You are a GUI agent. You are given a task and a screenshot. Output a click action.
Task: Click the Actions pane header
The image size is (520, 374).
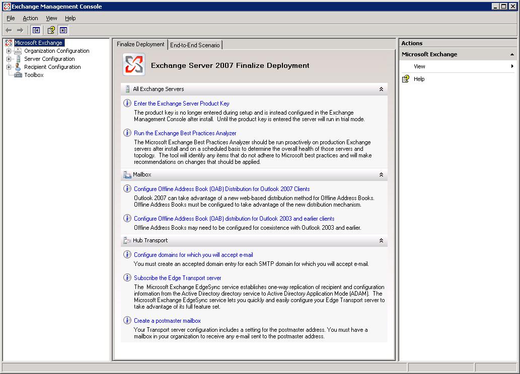tap(458, 43)
